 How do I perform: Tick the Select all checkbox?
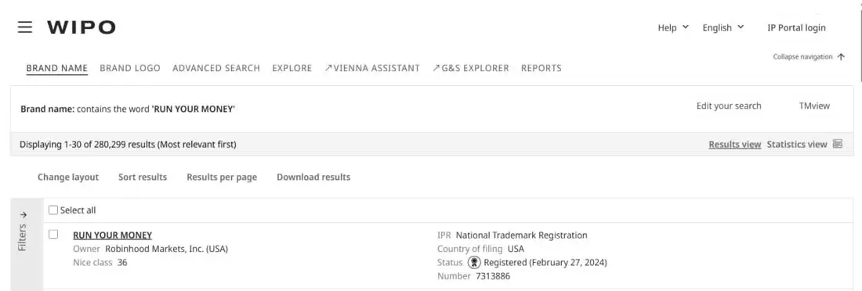point(53,210)
